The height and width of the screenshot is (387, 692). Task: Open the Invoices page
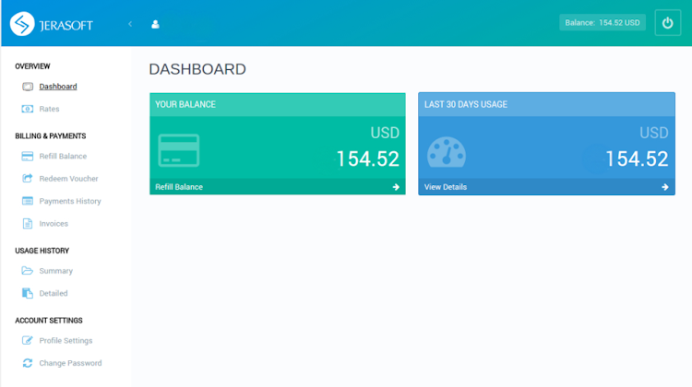[x=54, y=224]
